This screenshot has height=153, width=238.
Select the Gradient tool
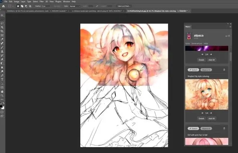2,63
